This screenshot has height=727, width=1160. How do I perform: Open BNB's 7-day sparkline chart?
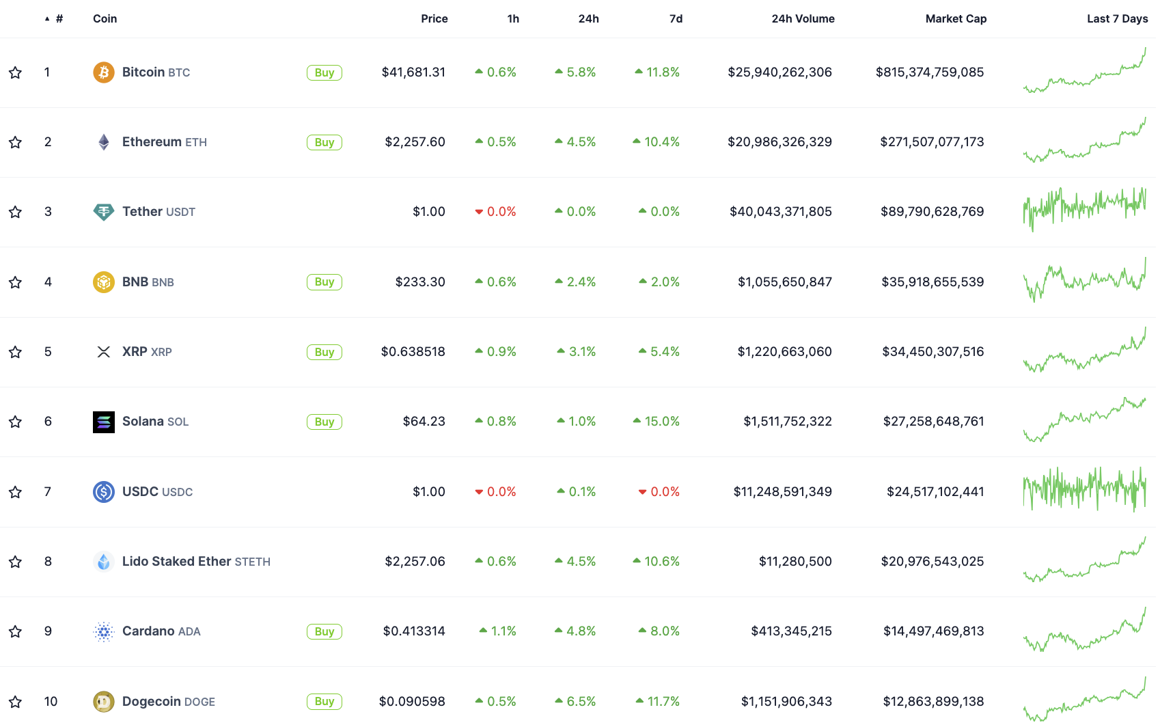1085,279
